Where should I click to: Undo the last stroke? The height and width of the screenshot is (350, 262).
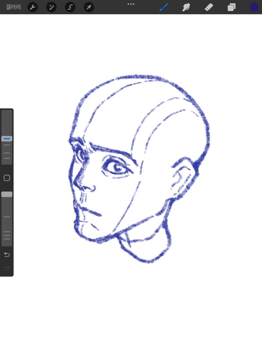tap(7, 255)
